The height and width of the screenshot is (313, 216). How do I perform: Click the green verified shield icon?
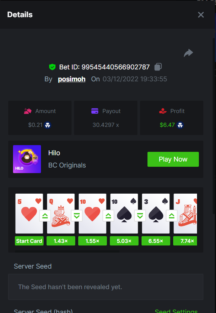pyautogui.click(x=52, y=67)
